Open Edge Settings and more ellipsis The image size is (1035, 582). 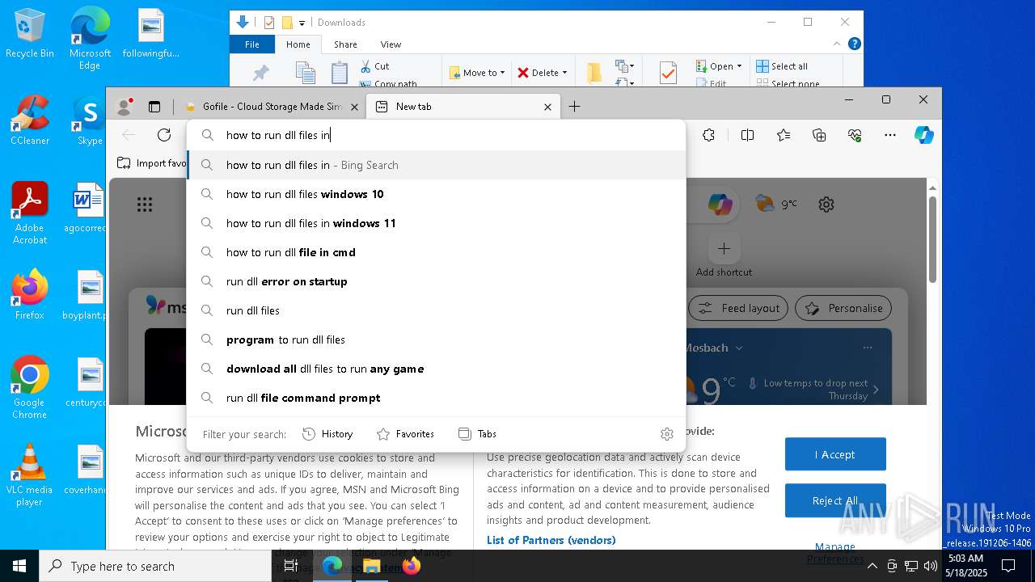(x=890, y=135)
